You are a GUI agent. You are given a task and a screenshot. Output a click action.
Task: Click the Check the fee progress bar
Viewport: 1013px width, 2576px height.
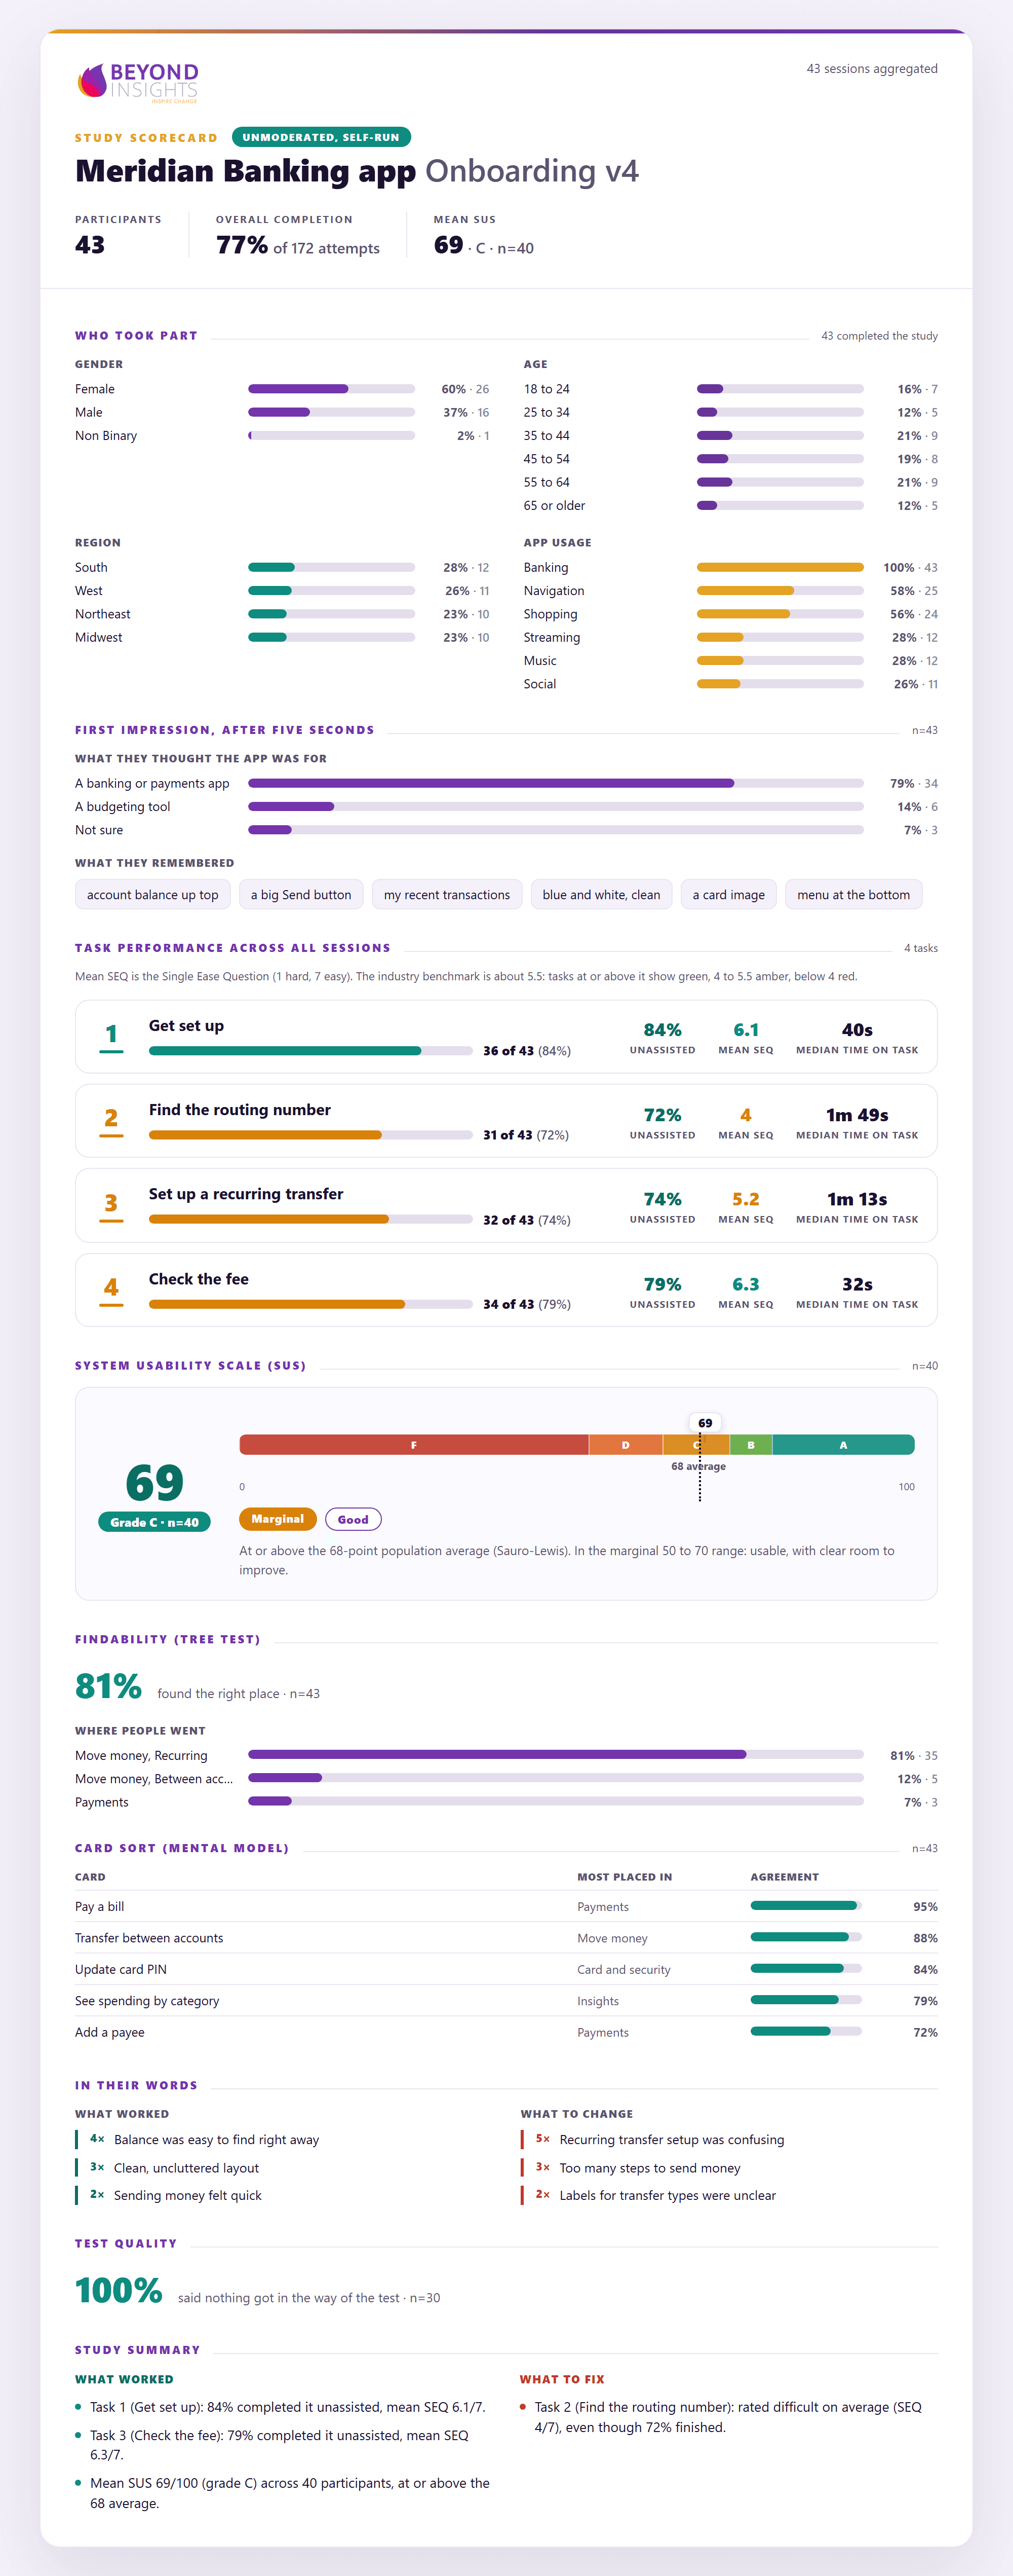point(310,1304)
